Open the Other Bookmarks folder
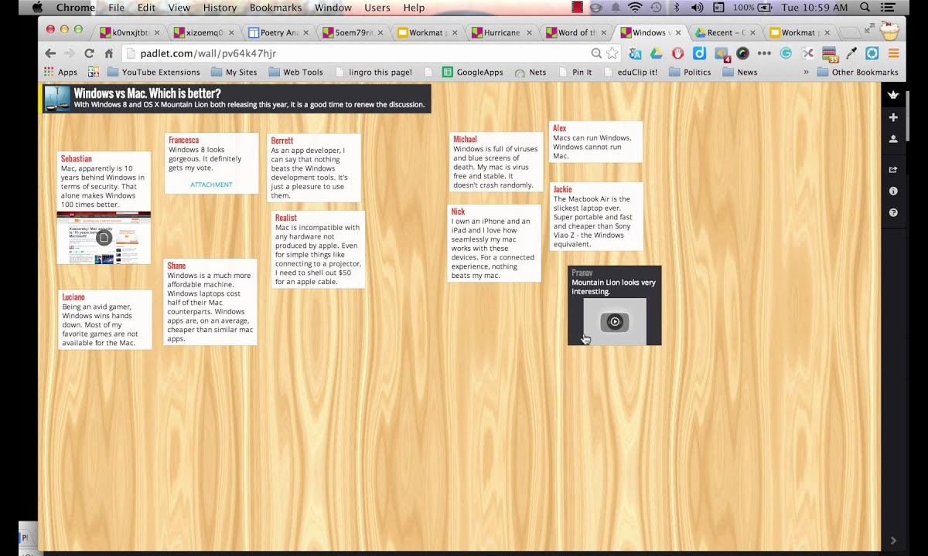The image size is (928, 556). (x=858, y=72)
